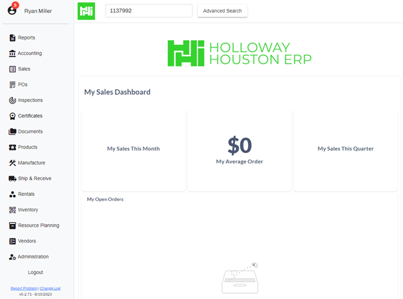Click the Ryan Miller user name
The height and width of the screenshot is (299, 403).
click(x=38, y=11)
